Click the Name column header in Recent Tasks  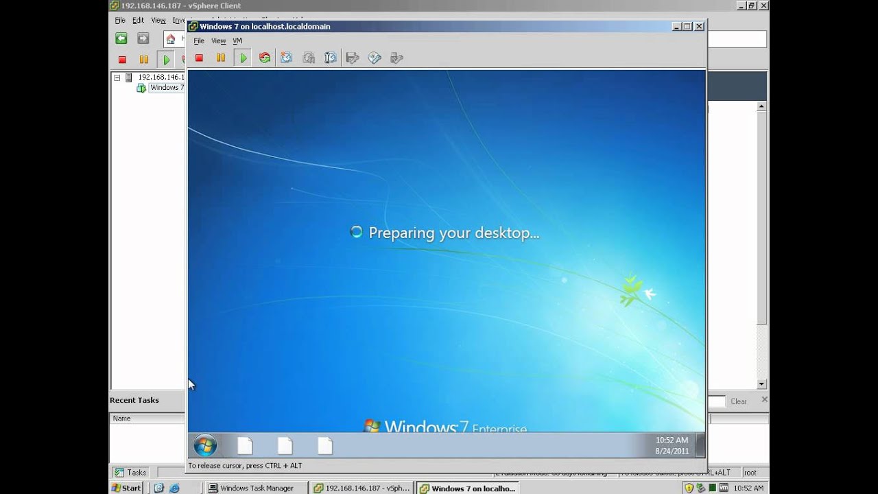pyautogui.click(x=147, y=419)
